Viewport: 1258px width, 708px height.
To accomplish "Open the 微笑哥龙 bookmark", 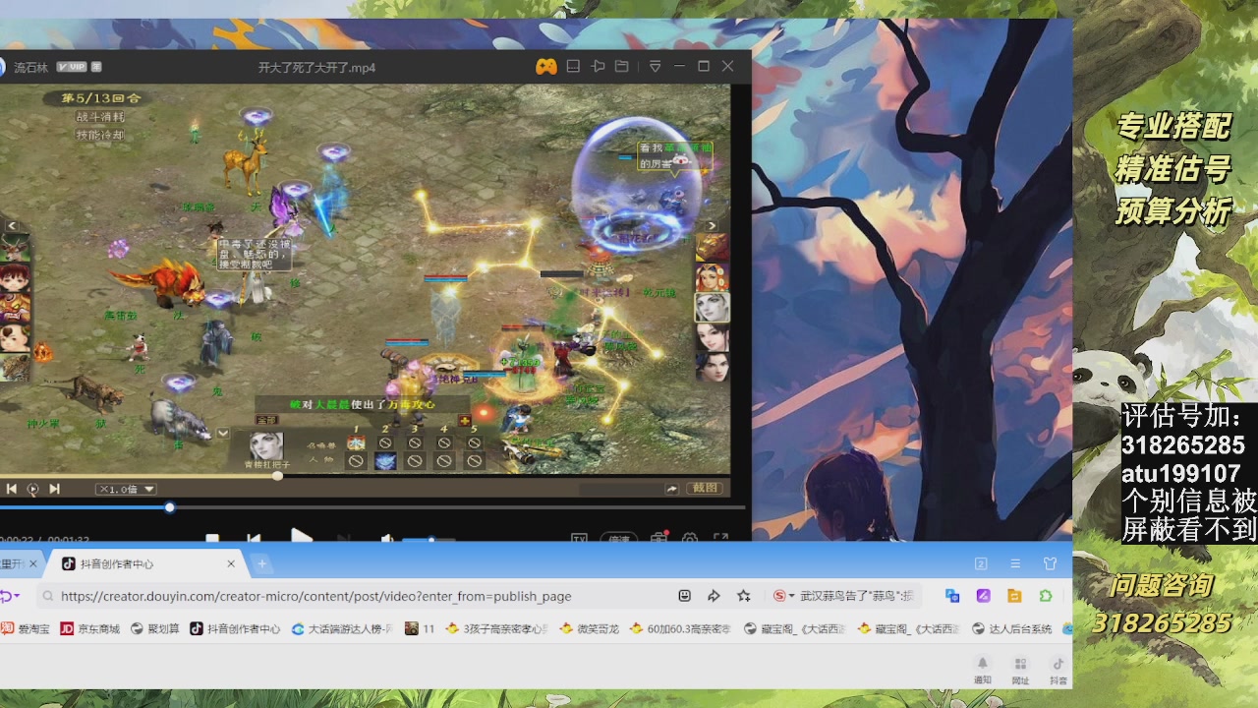I will point(589,628).
